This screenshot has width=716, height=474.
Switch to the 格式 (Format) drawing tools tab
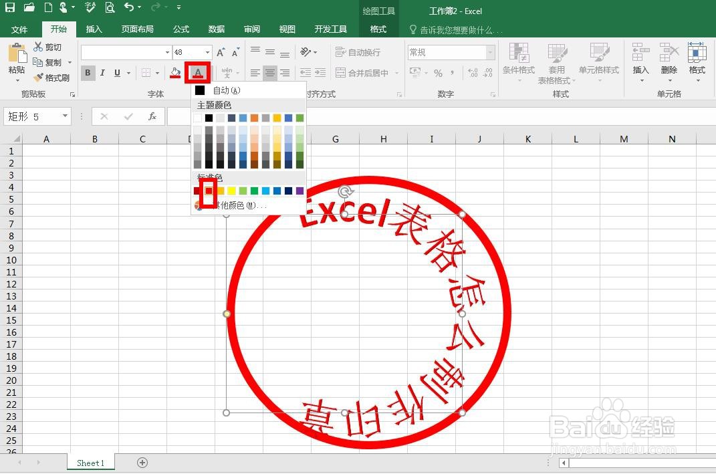378,29
